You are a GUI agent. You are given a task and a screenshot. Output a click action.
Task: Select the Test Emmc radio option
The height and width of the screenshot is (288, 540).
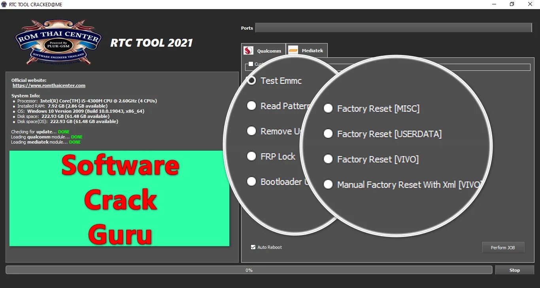(251, 80)
